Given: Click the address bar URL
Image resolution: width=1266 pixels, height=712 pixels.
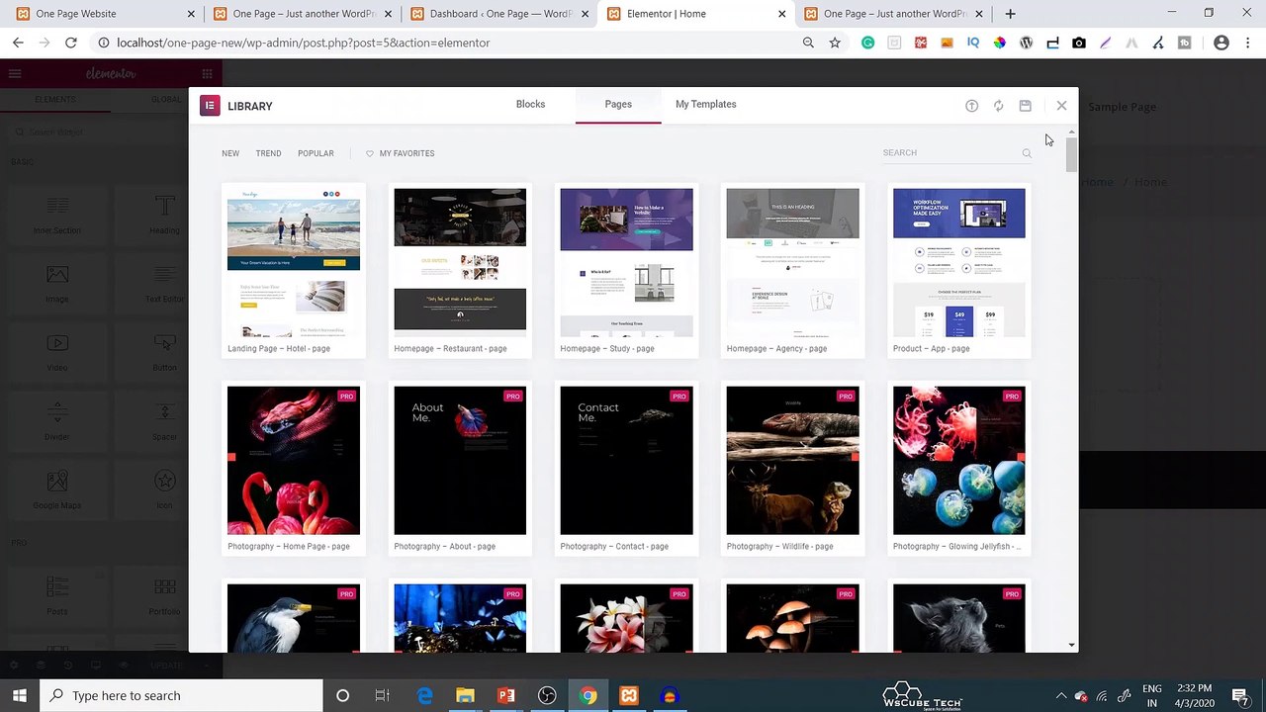Looking at the screenshot, I should 303,43.
